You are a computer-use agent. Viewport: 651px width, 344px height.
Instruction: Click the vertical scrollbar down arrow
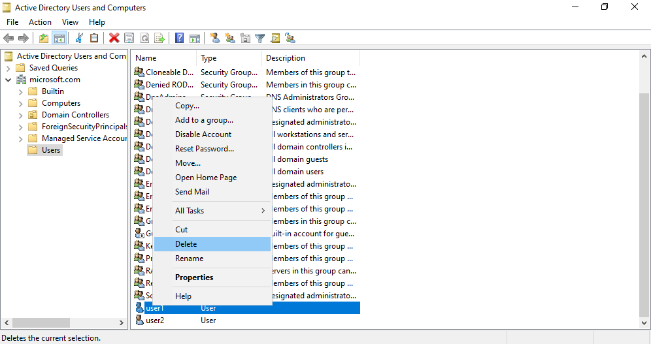[644, 322]
